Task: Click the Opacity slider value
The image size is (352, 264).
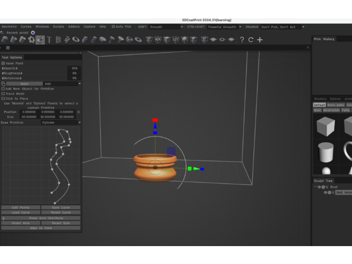Action: click(x=74, y=68)
